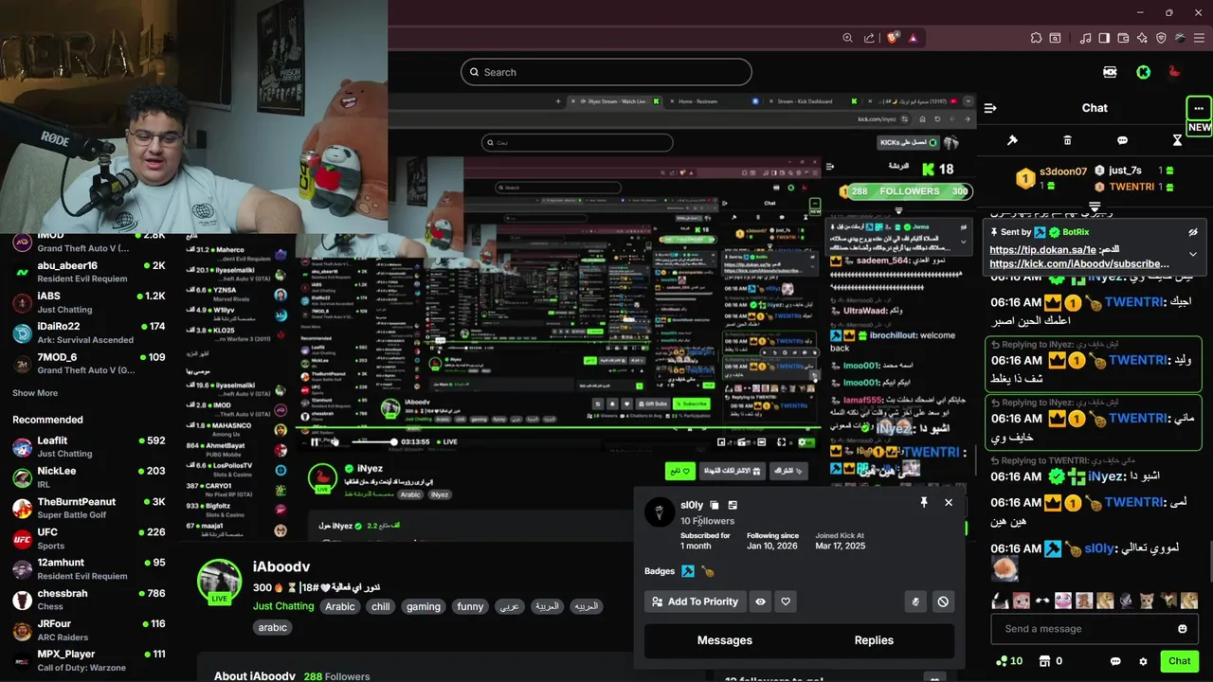Click speech bubble icon in chat toolbar
Viewport: 1213px width, 682px height.
(x=1122, y=140)
